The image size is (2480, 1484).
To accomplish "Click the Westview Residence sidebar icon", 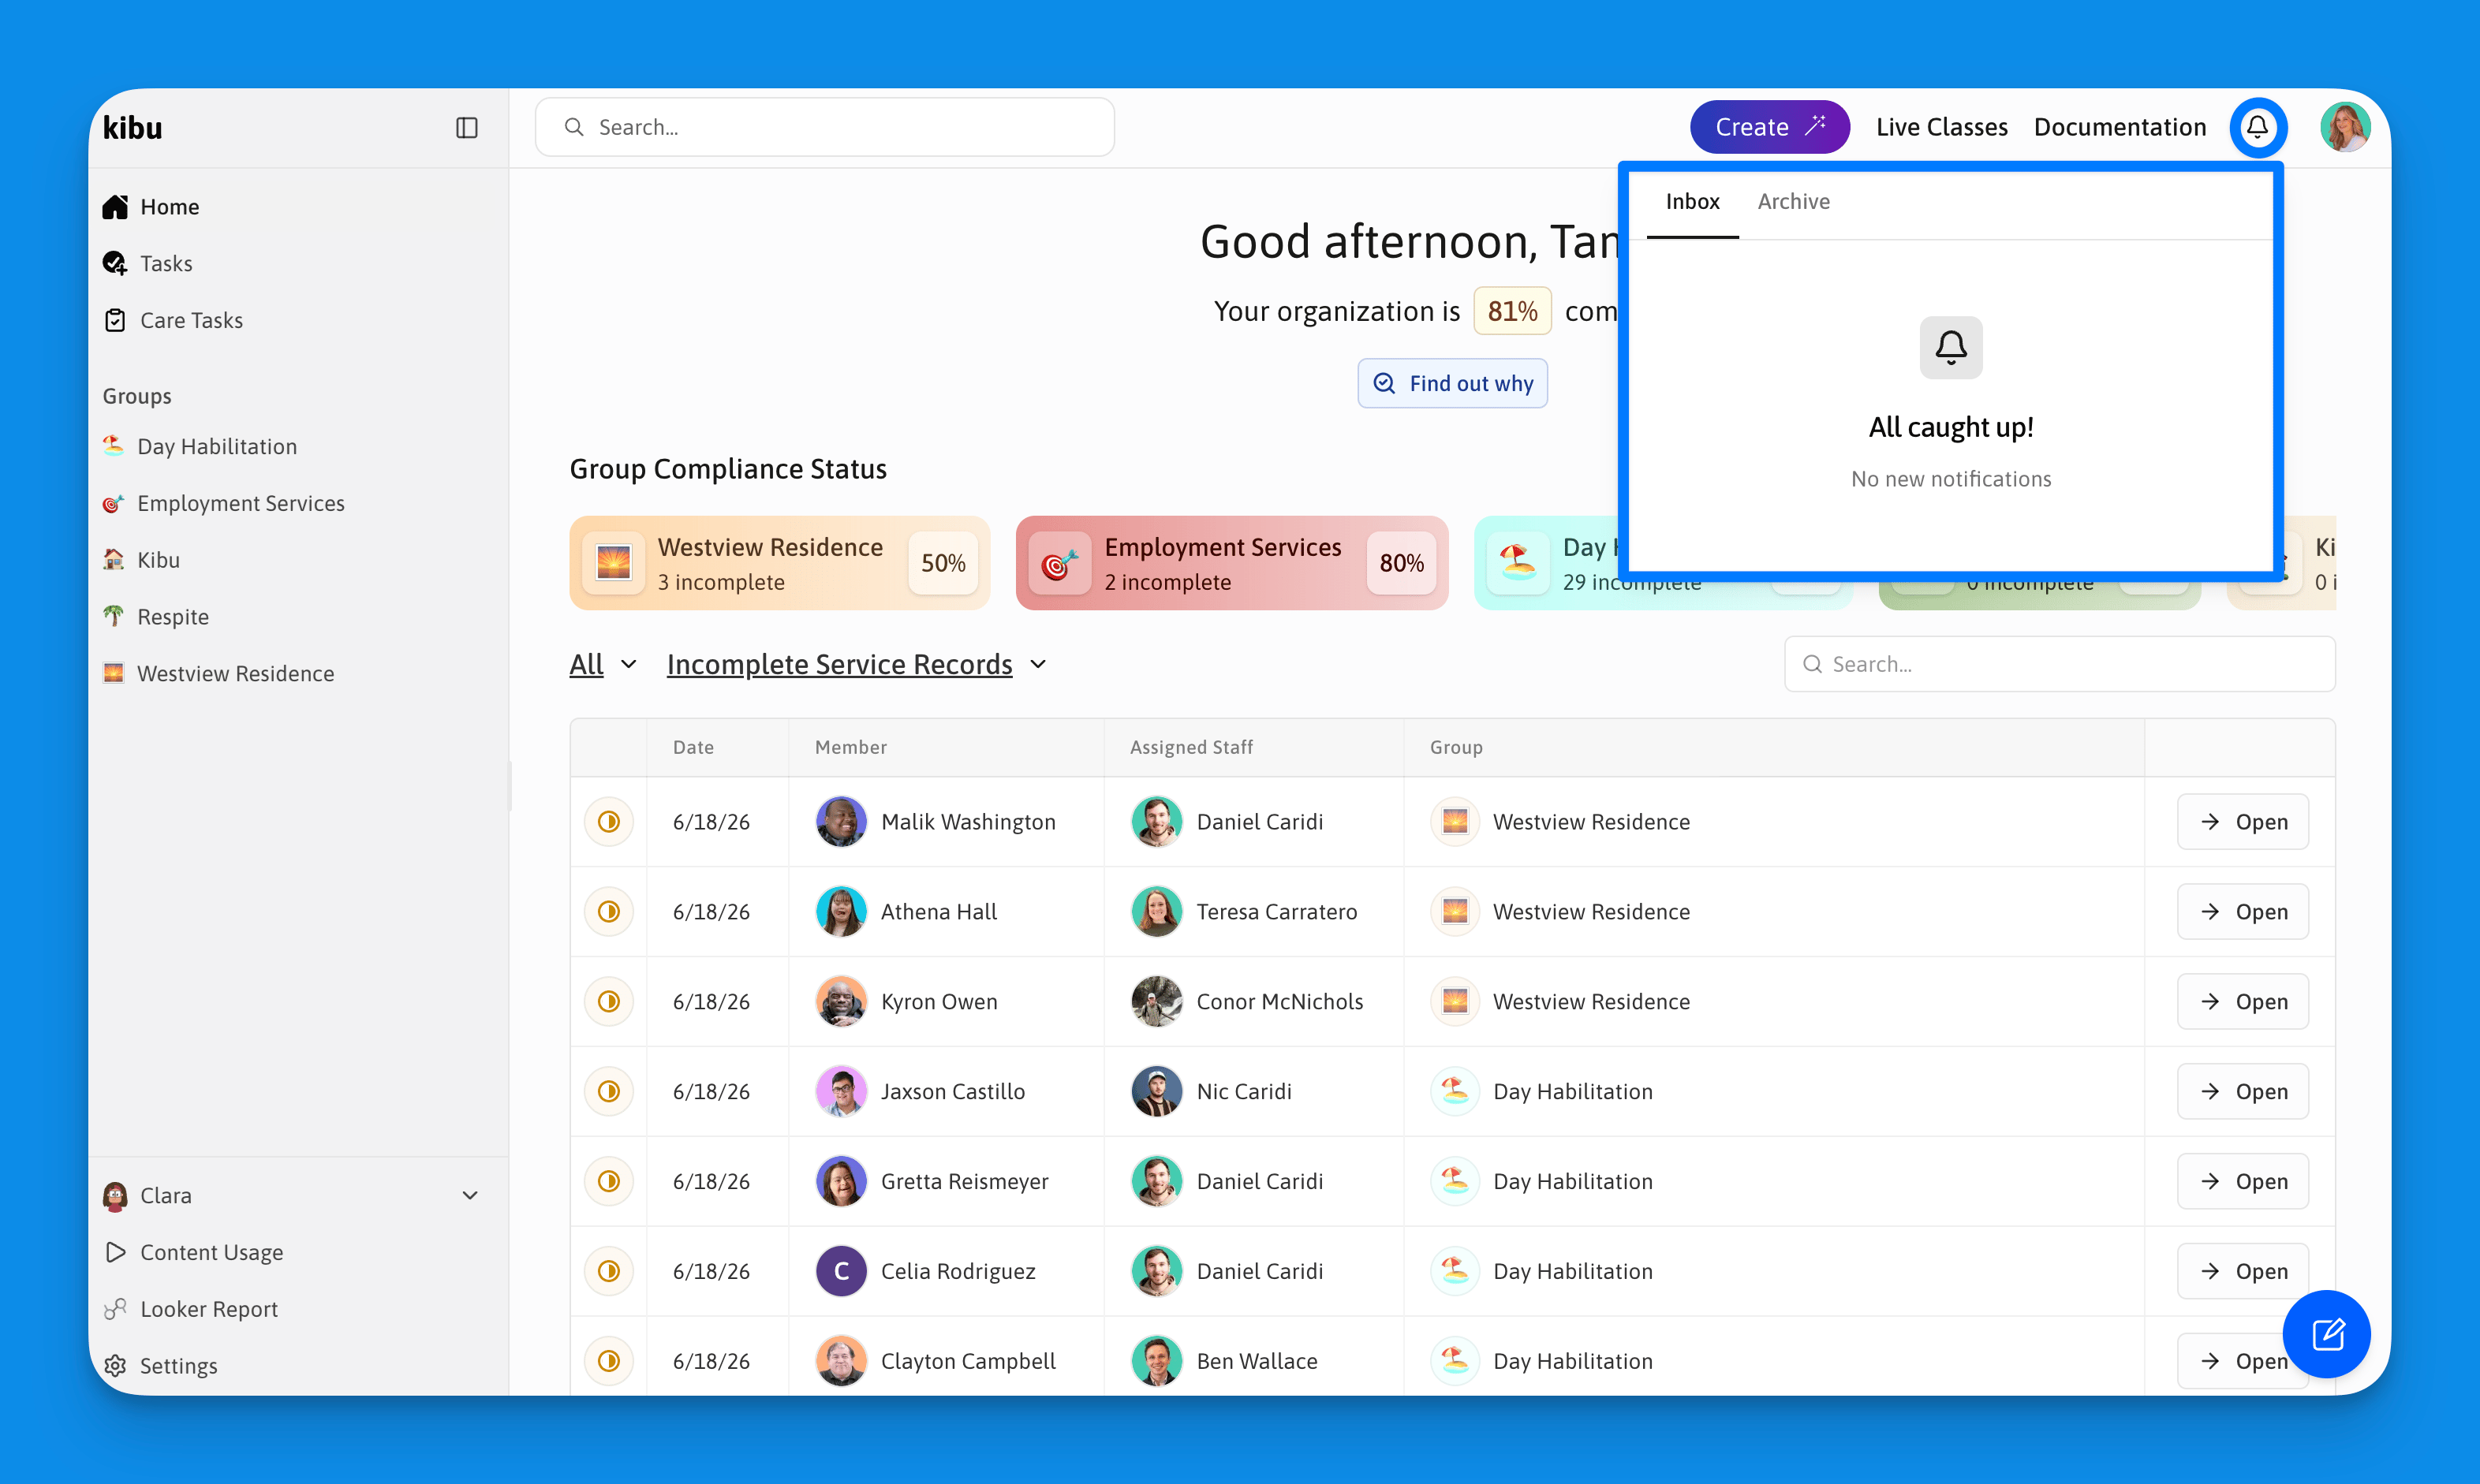I will pos(114,673).
